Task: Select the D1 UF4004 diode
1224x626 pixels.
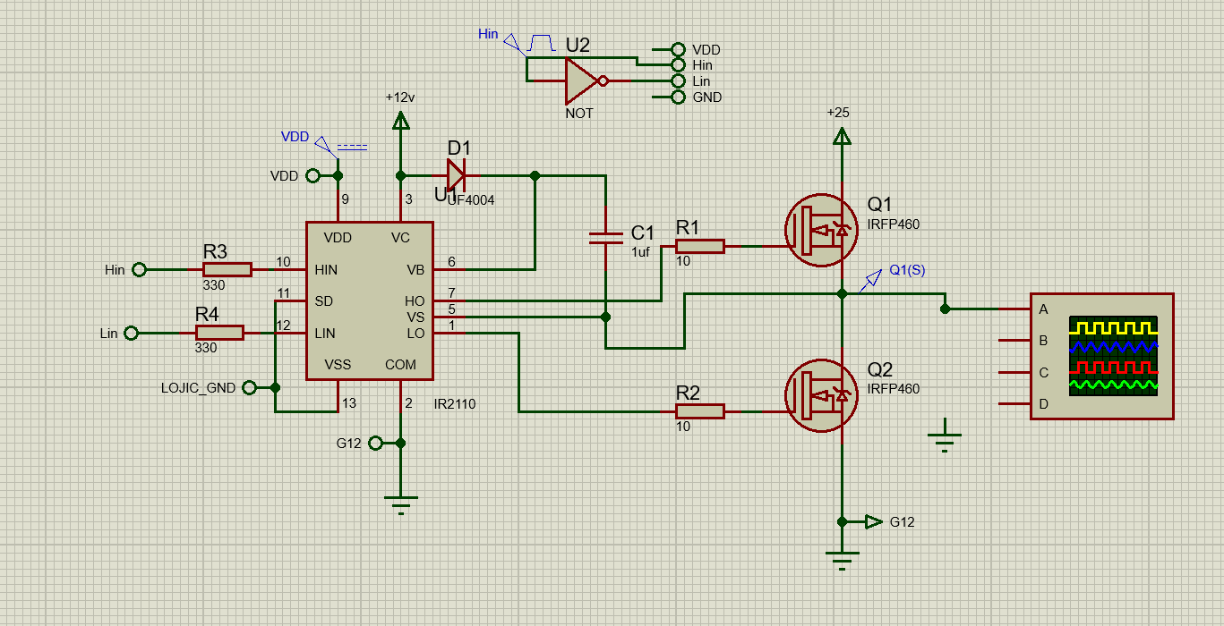Action: tap(456, 175)
